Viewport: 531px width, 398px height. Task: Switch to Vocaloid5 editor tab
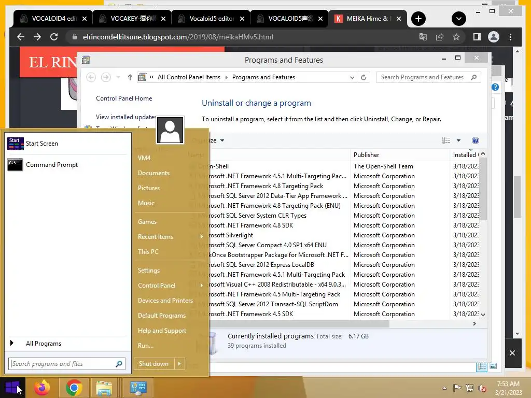tap(211, 19)
